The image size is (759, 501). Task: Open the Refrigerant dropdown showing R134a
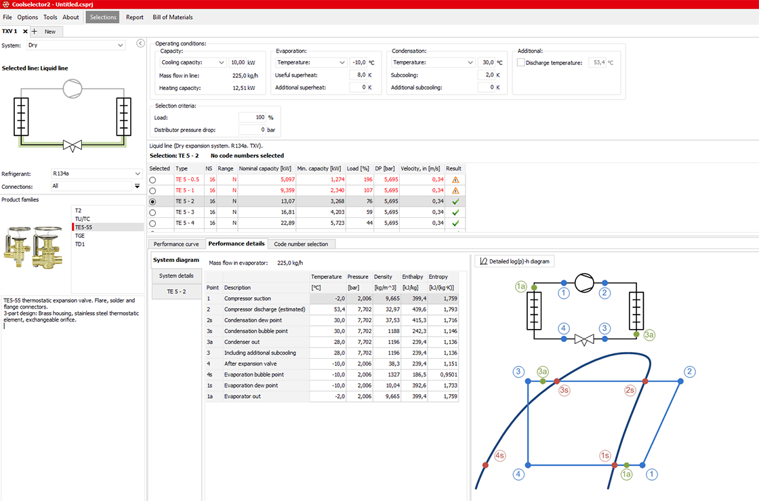[98, 173]
